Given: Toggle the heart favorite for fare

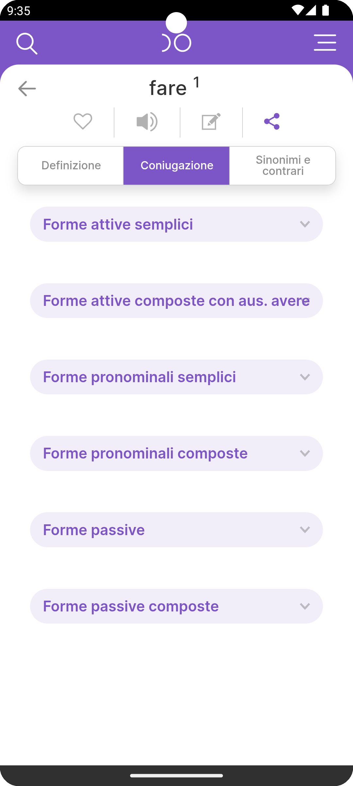Looking at the screenshot, I should click(83, 122).
